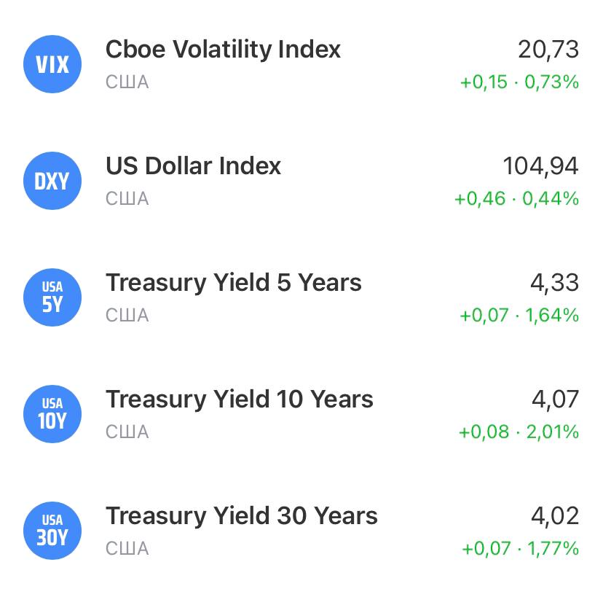
Task: Tap the USA 30Y round icon
Action: [x=52, y=531]
